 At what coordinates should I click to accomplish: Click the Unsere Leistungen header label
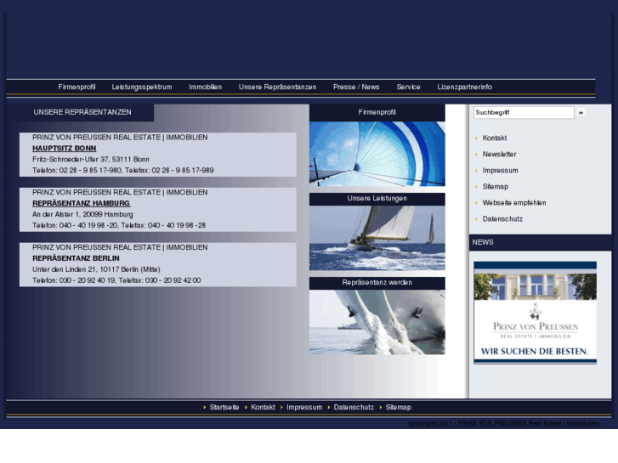click(377, 198)
